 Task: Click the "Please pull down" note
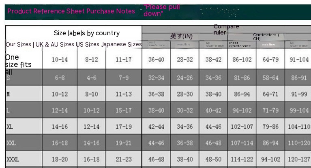162,10
